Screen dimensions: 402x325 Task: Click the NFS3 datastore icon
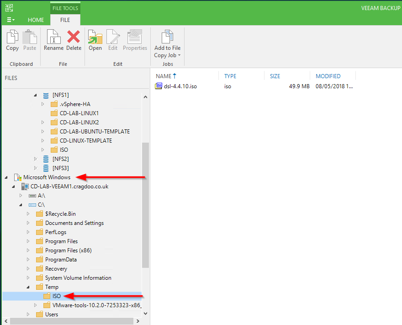46,168
